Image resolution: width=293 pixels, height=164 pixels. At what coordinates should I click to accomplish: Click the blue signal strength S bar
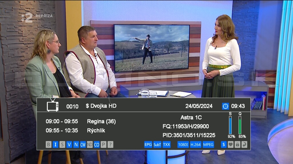coord(230,125)
